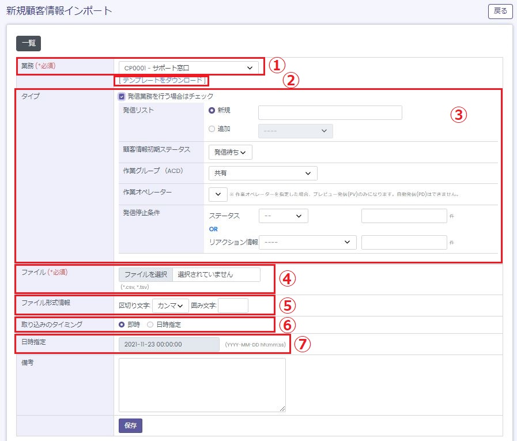Image resolution: width=517 pixels, height=441 pixels.
Task: Click the ファイルを選択 button
Action: click(145, 274)
